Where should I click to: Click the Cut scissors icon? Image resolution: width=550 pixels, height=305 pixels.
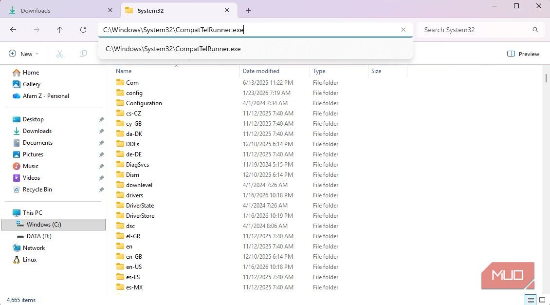pyautogui.click(x=60, y=54)
